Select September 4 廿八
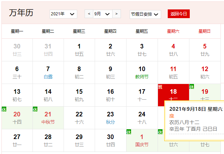Image resolution: width=224 pixels, height=154 pixels. pos(173,50)
